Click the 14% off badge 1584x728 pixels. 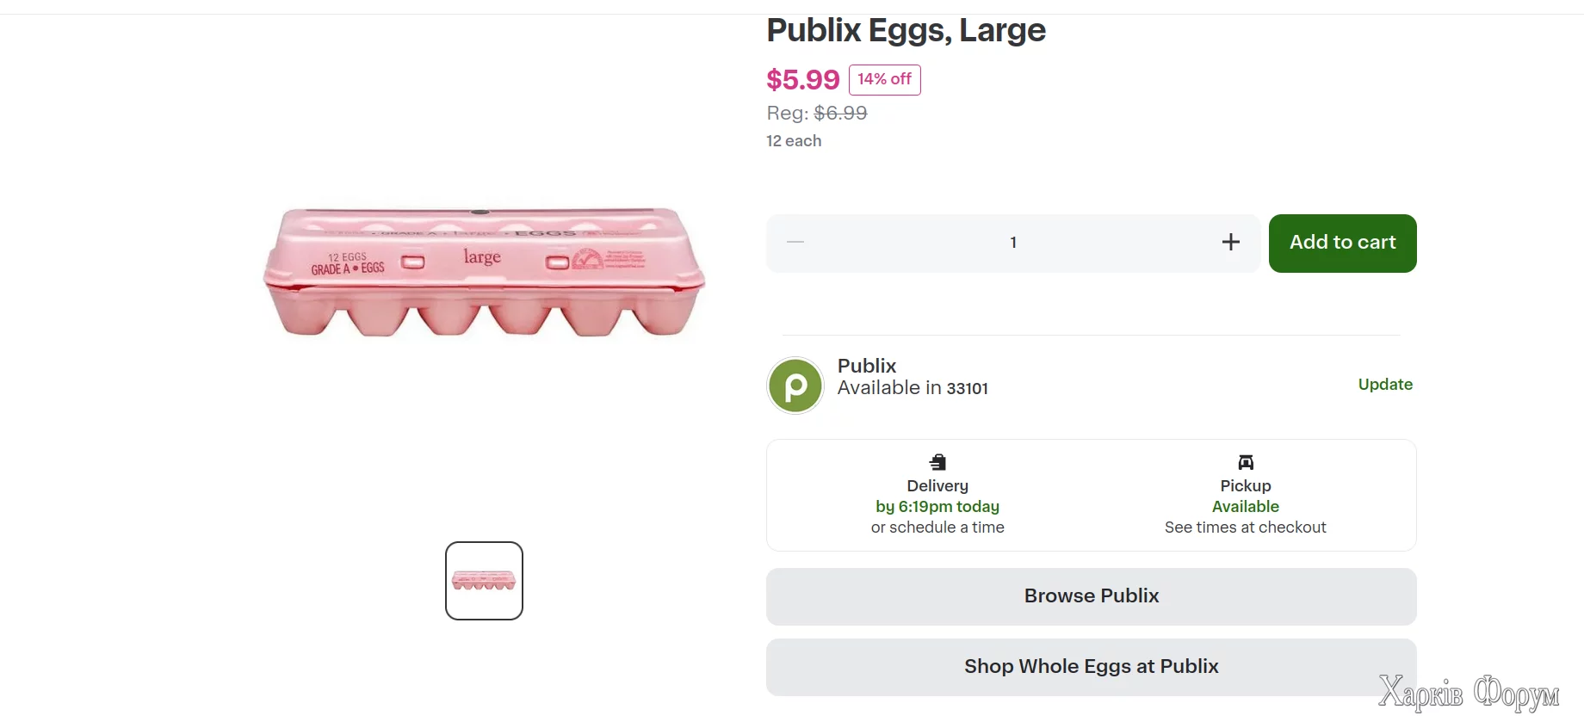click(x=884, y=80)
